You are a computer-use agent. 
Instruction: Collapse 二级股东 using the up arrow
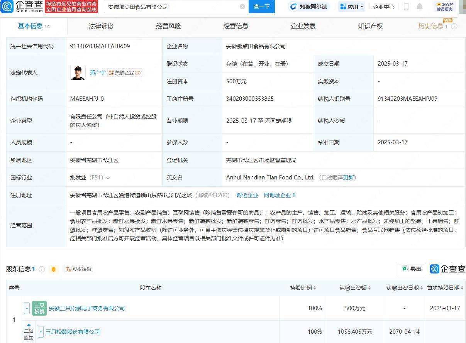[29, 325]
